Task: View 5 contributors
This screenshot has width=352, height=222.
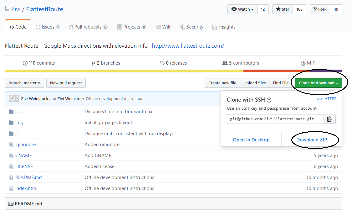Action: point(240,63)
